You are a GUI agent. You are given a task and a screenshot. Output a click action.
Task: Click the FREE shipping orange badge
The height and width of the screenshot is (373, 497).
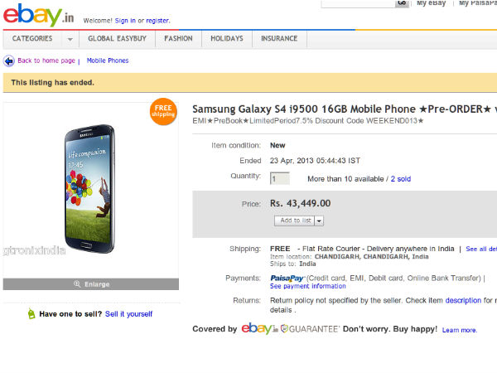point(163,111)
